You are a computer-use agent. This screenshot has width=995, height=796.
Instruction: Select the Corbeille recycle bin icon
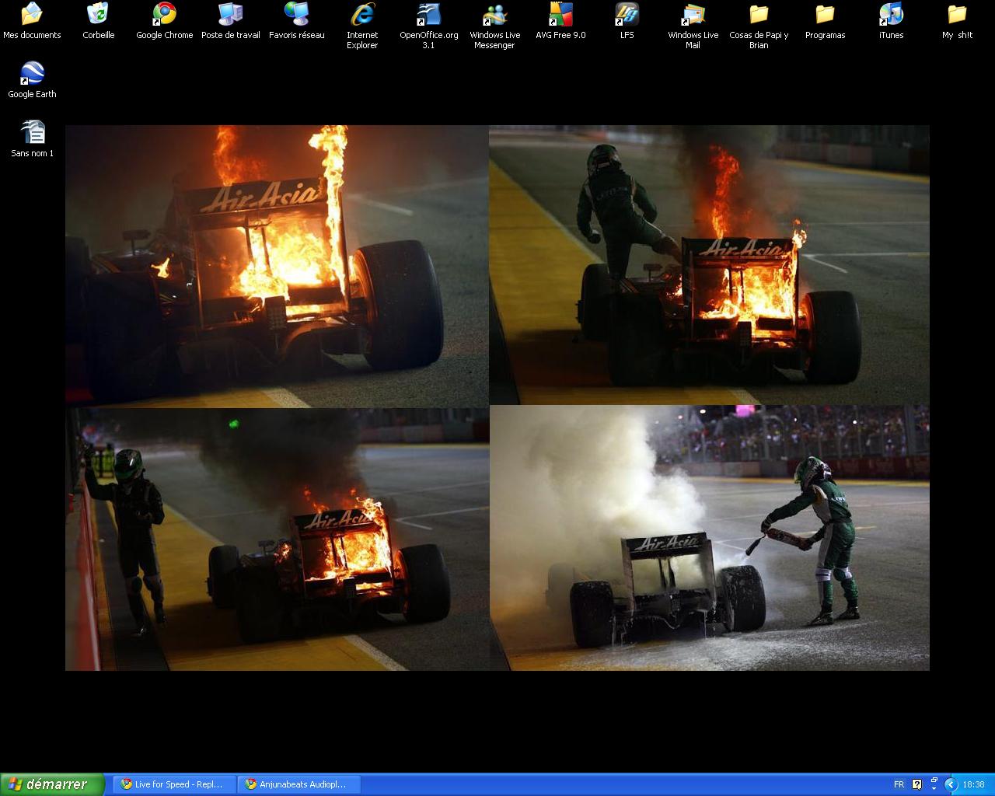pyautogui.click(x=98, y=21)
